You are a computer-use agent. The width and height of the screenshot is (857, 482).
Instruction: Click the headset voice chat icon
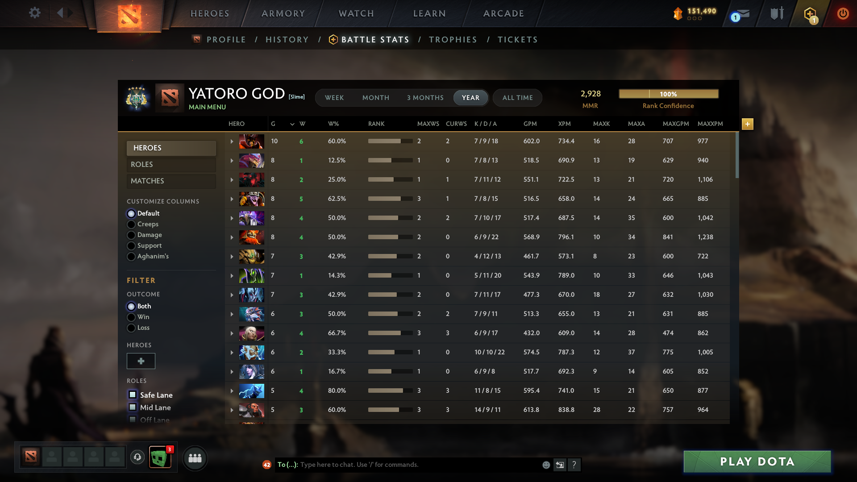137,458
